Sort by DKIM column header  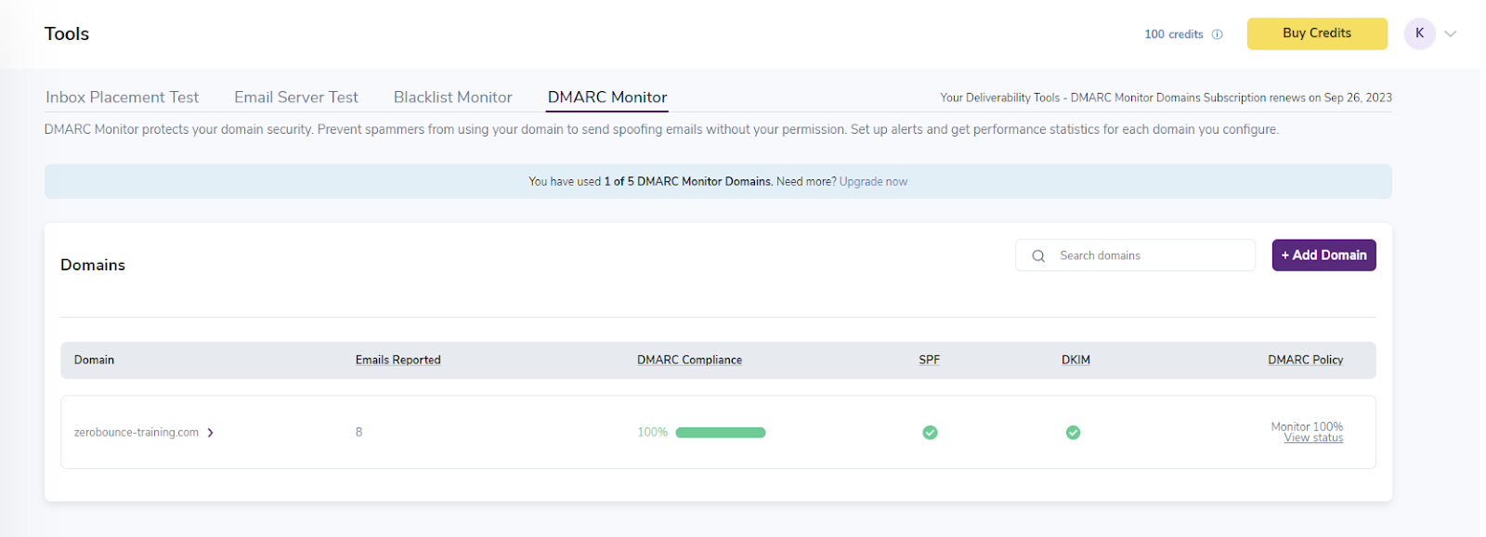point(1075,360)
